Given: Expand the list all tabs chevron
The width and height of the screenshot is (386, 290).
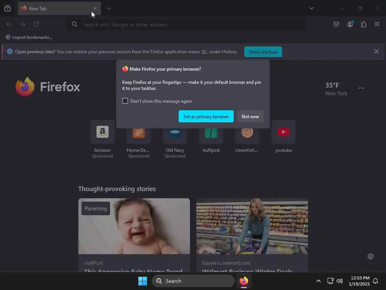Looking at the screenshot, I should pyautogui.click(x=311, y=8).
